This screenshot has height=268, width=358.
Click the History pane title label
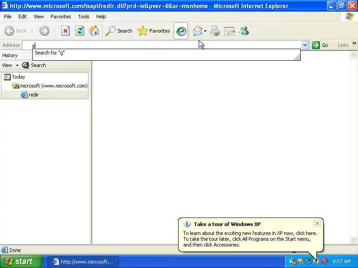(x=10, y=55)
